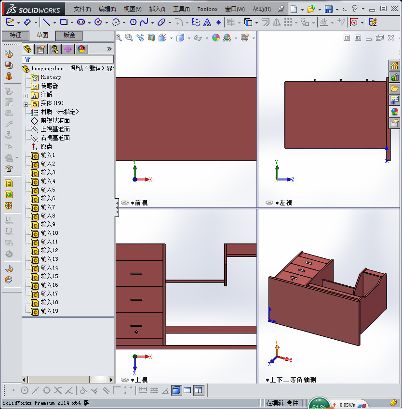Select the Line sketch tool
The image size is (402, 409).
[46, 23]
